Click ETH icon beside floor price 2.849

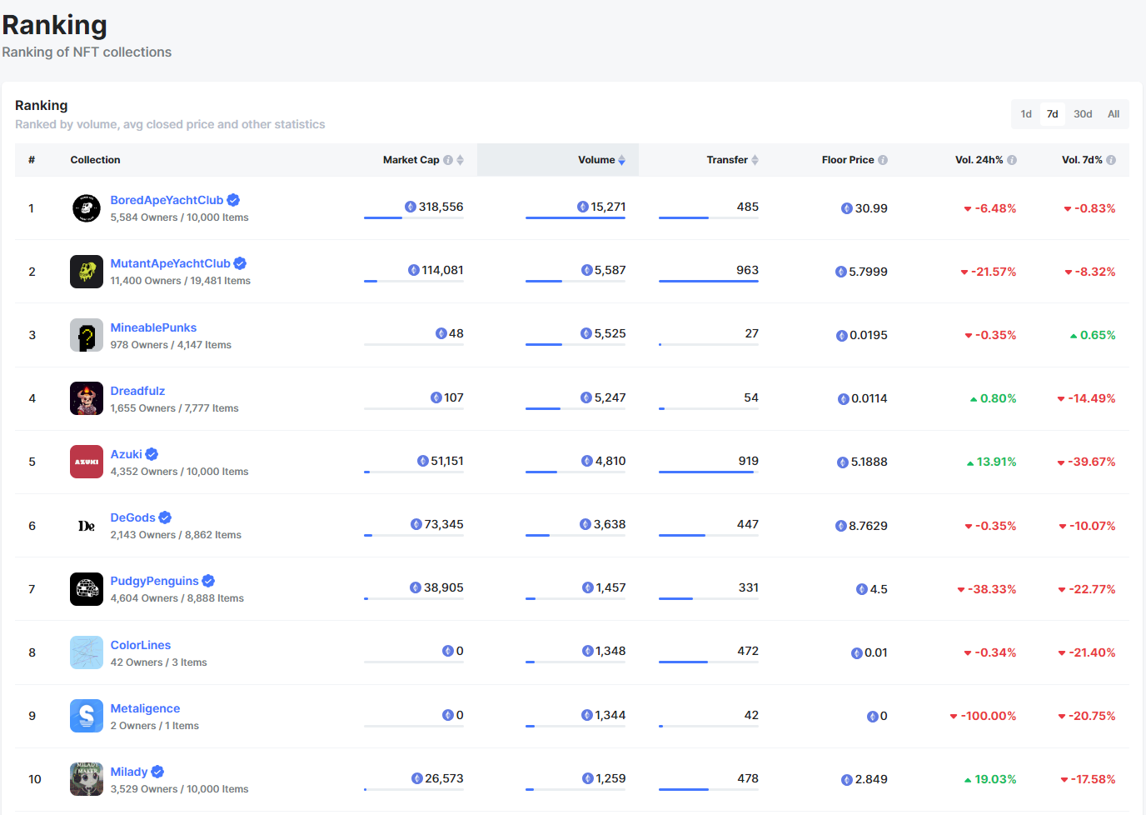[x=847, y=780]
